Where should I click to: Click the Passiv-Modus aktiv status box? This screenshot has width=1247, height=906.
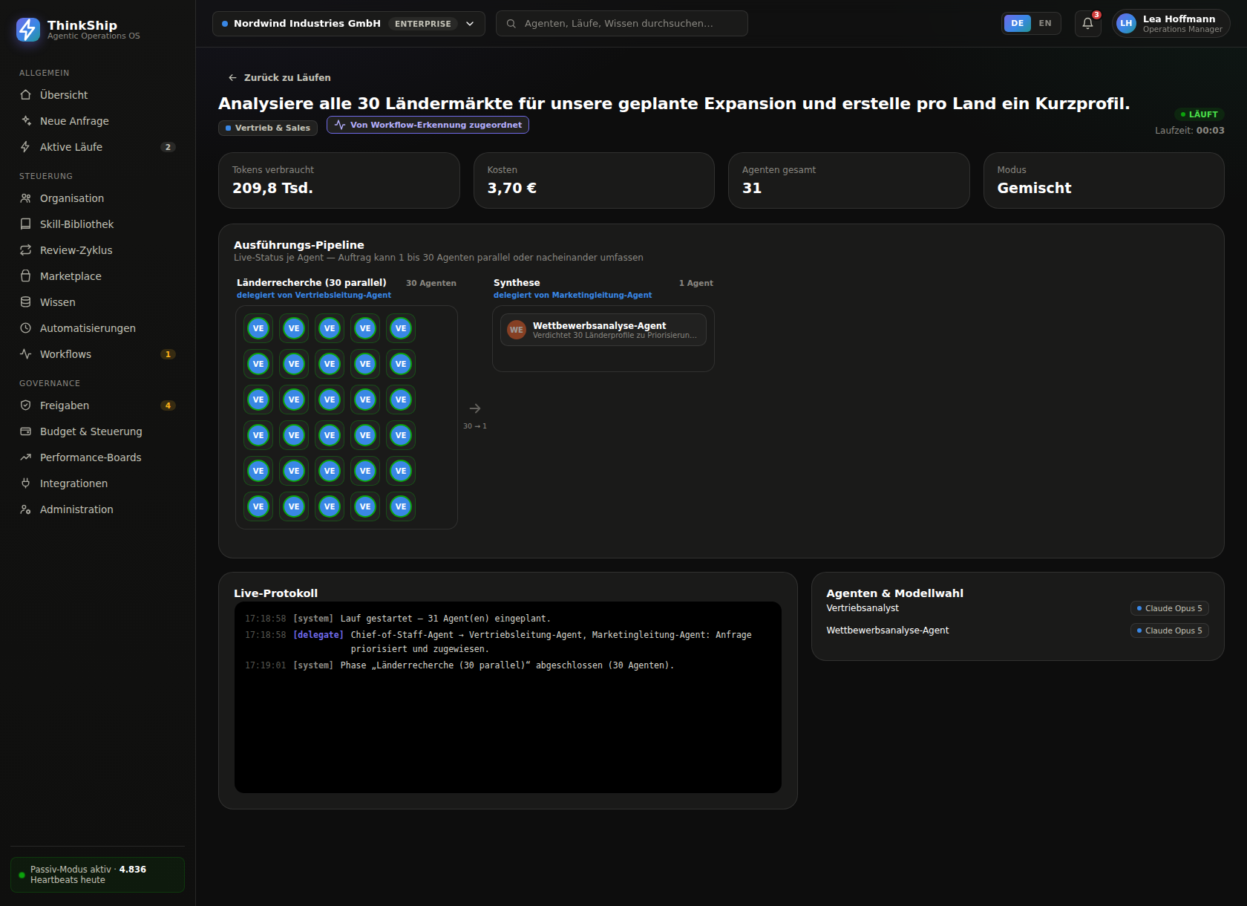click(97, 875)
